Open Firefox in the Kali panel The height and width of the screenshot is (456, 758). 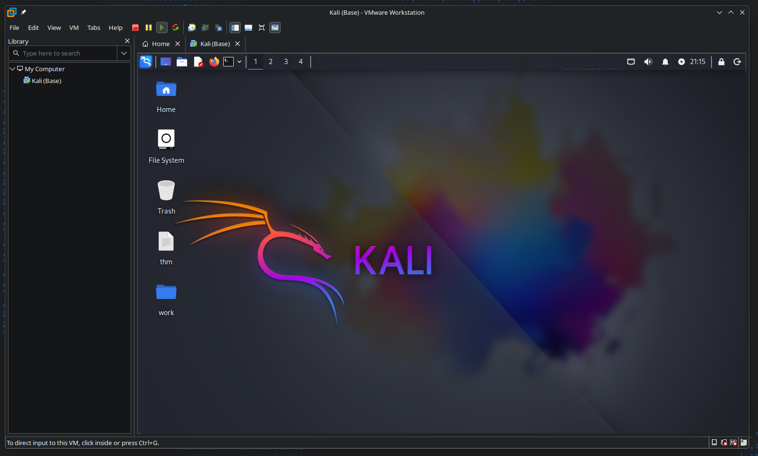point(214,62)
